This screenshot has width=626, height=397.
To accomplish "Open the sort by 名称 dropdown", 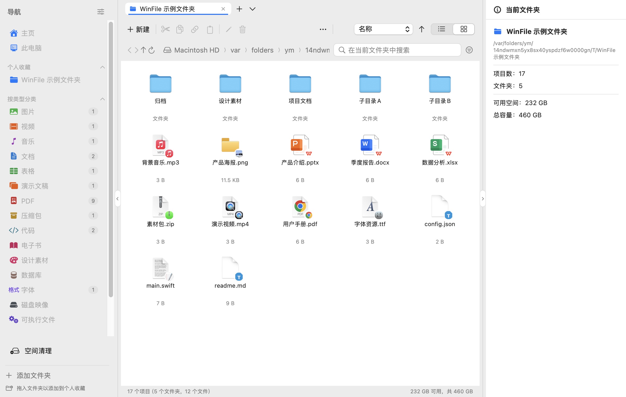I will tap(383, 29).
